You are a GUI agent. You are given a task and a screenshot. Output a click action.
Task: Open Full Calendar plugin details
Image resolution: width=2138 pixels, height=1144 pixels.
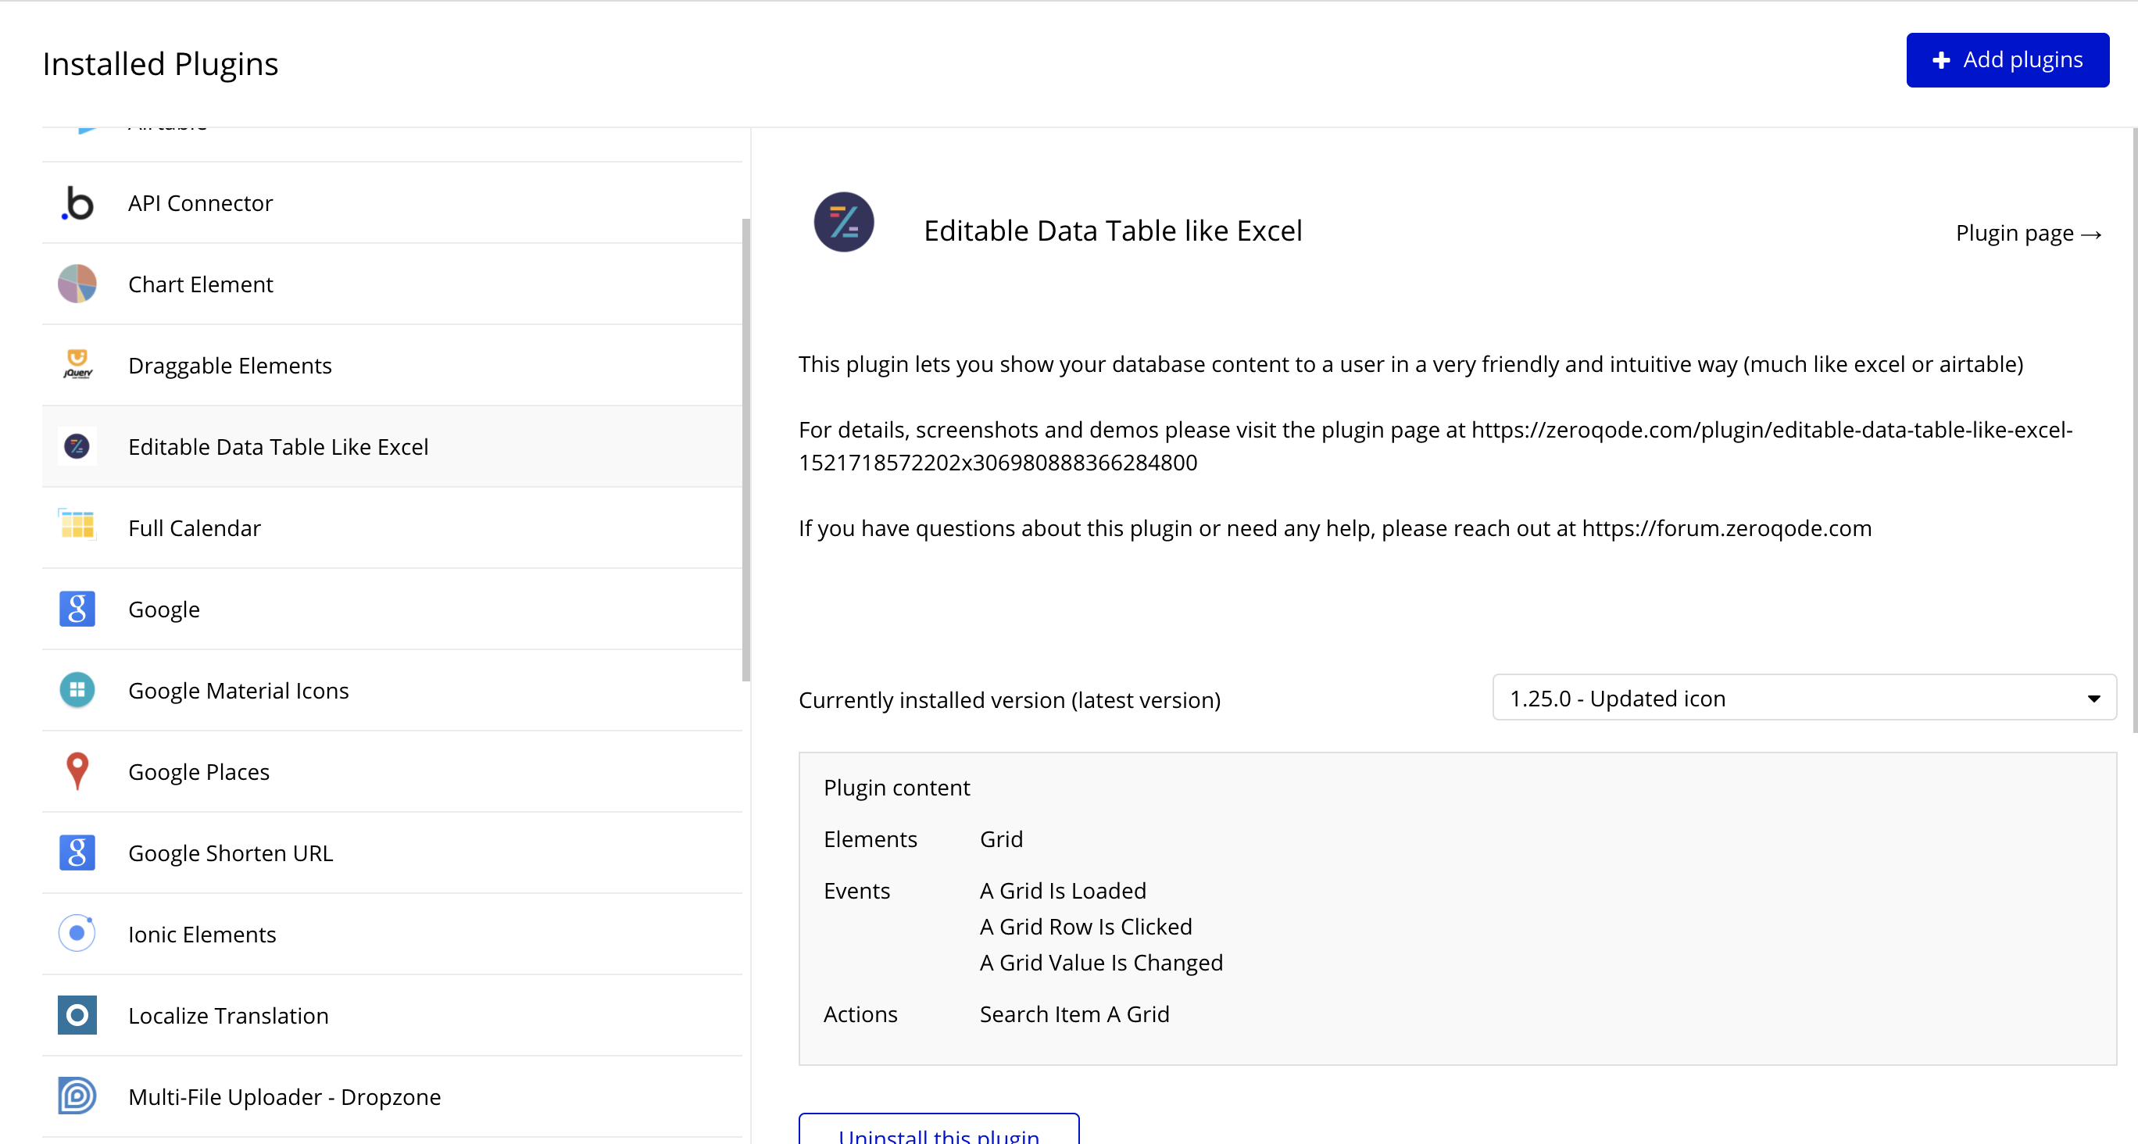coord(391,528)
